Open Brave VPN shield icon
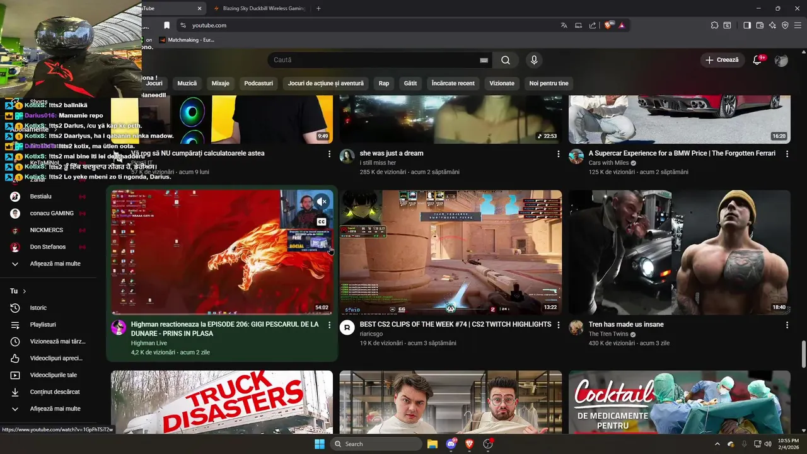807x454 pixels. point(785,25)
